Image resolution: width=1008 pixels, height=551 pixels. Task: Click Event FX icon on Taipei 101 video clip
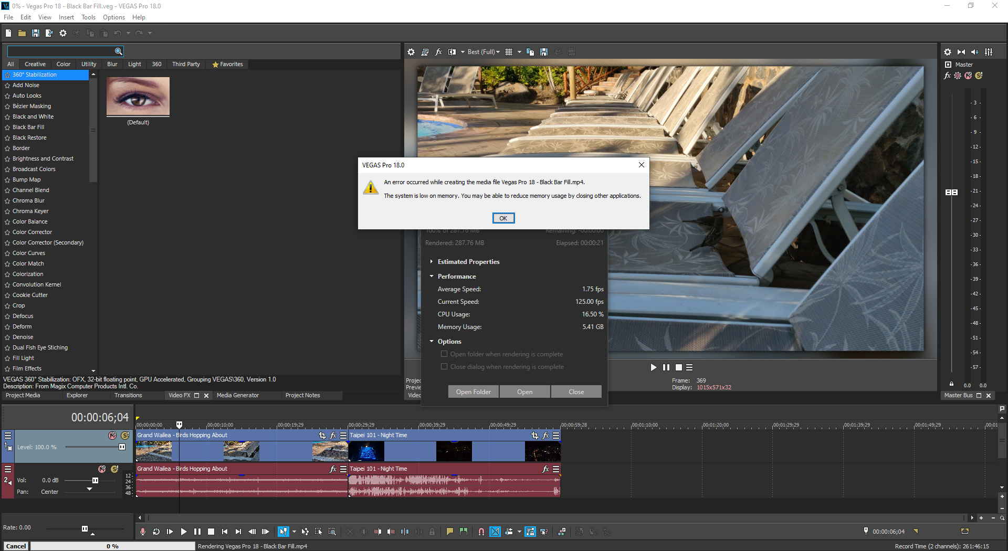coord(545,435)
